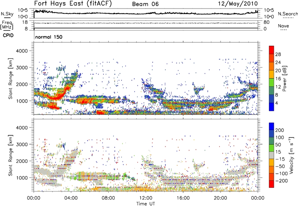Click the '2000' tick of the power panel
Screen dimensions: 298x206
pos(22,84)
